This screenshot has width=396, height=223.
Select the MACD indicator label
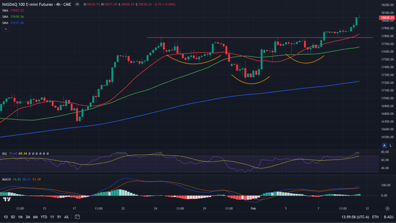click(7, 179)
